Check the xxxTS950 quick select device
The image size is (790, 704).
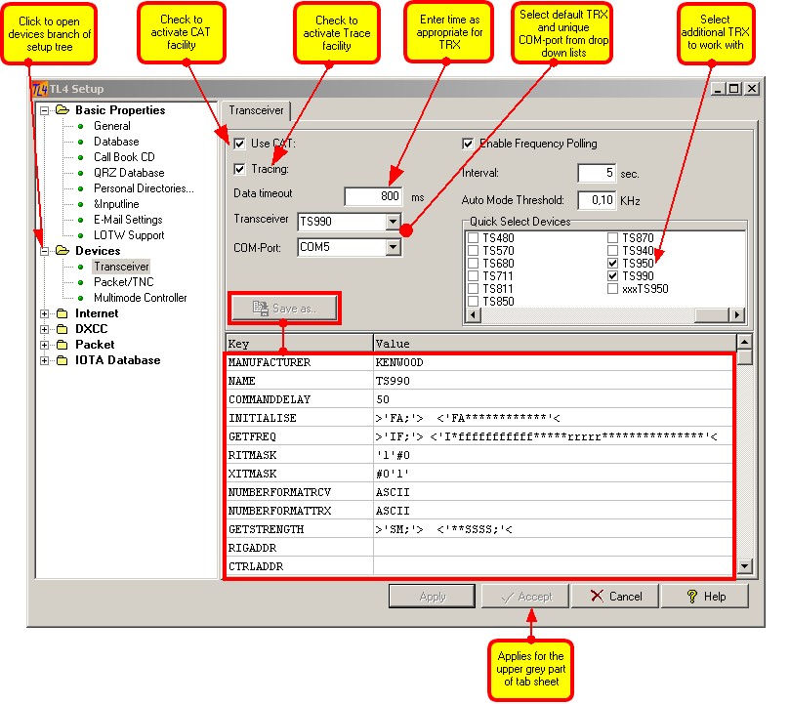point(612,289)
